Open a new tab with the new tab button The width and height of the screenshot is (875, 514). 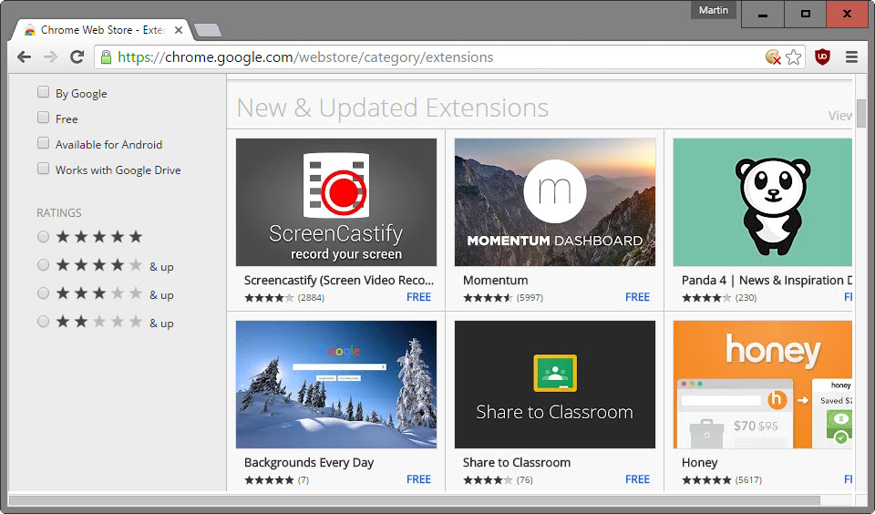208,30
